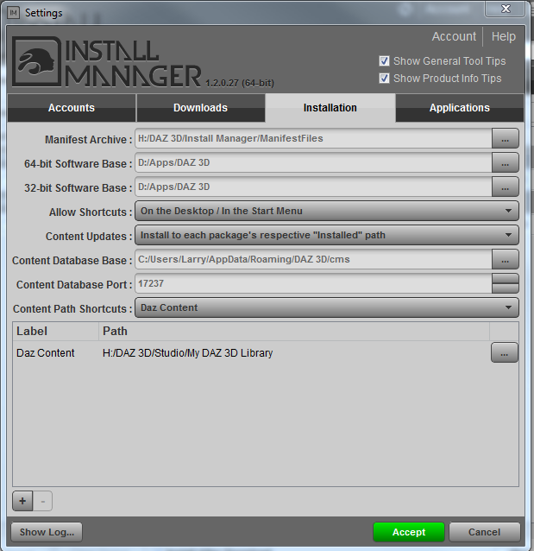The image size is (534, 551).
Task: Browse for the Content Database Base folder
Action: click(505, 259)
